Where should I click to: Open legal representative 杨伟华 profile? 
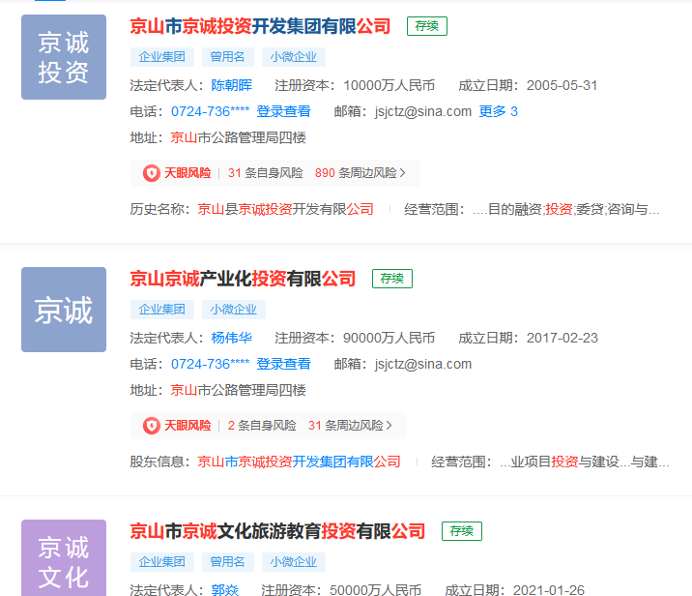click(x=232, y=338)
